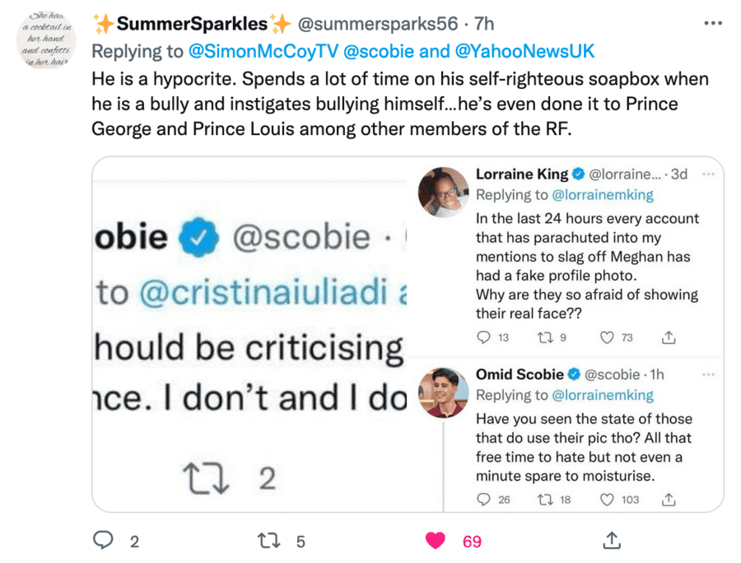Click the reply icon under Lorraine King's tweet
Screen dimensions: 741x563
pos(483,337)
